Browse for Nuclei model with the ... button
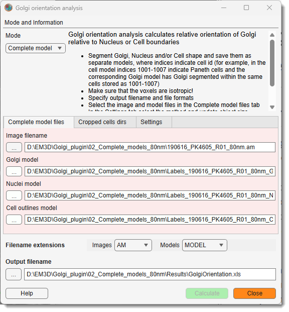289x312 pixels. click(14, 195)
